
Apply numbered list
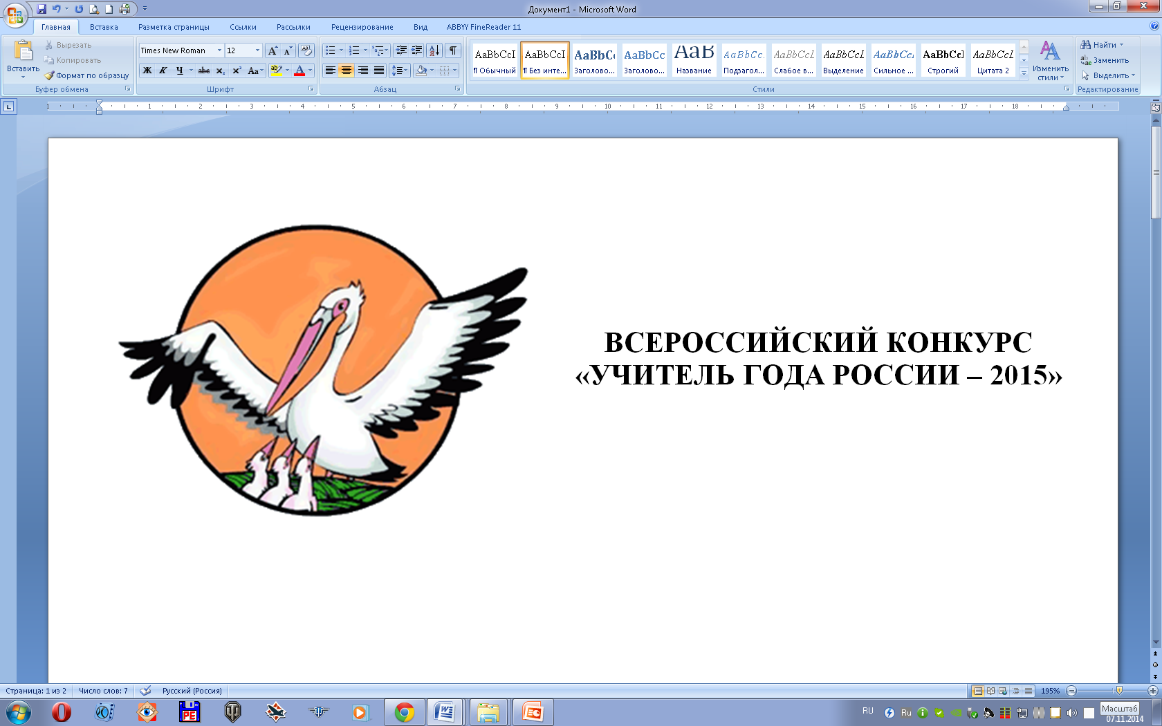click(354, 50)
